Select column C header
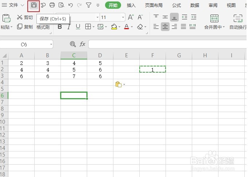 pos(74,55)
